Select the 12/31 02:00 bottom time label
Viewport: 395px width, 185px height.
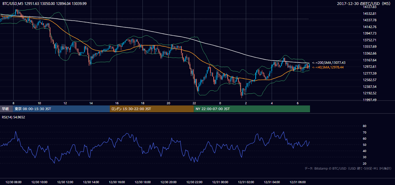click(x=246, y=182)
